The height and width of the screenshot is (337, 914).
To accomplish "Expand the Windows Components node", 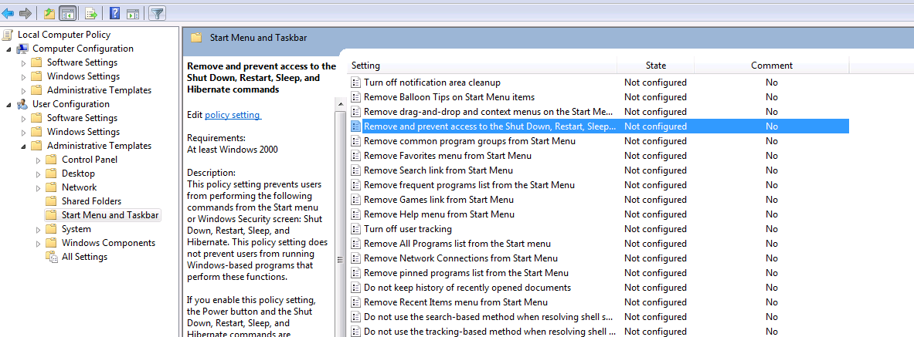I will click(x=39, y=243).
